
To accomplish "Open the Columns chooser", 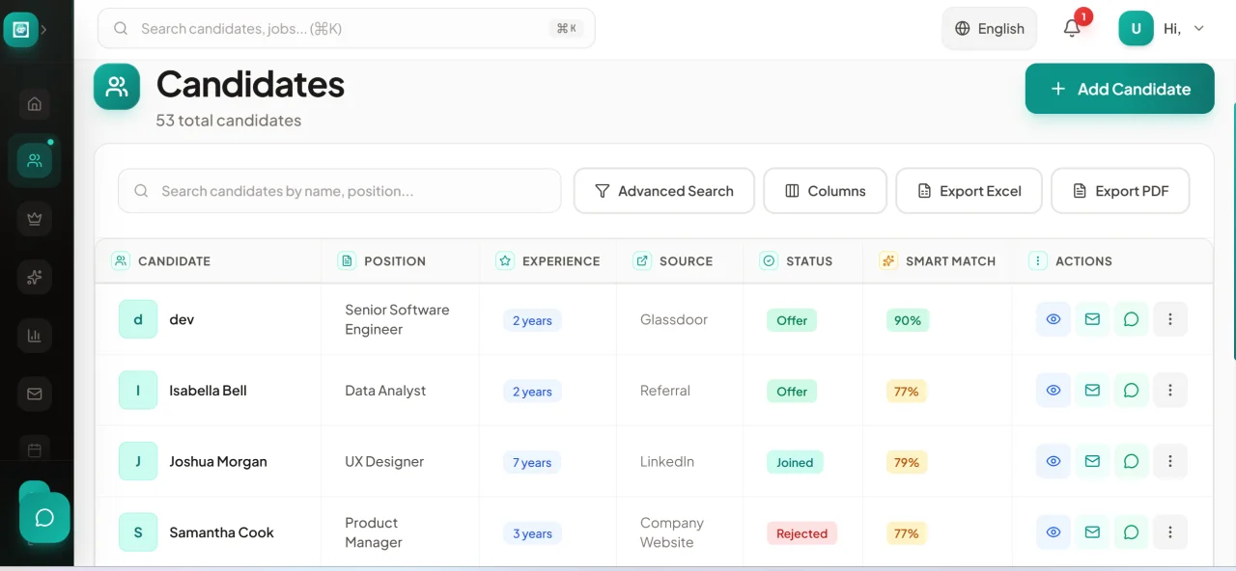I will [x=826, y=191].
